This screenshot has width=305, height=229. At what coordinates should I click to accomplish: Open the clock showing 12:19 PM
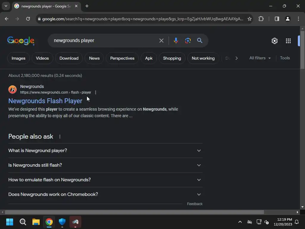[283, 222]
